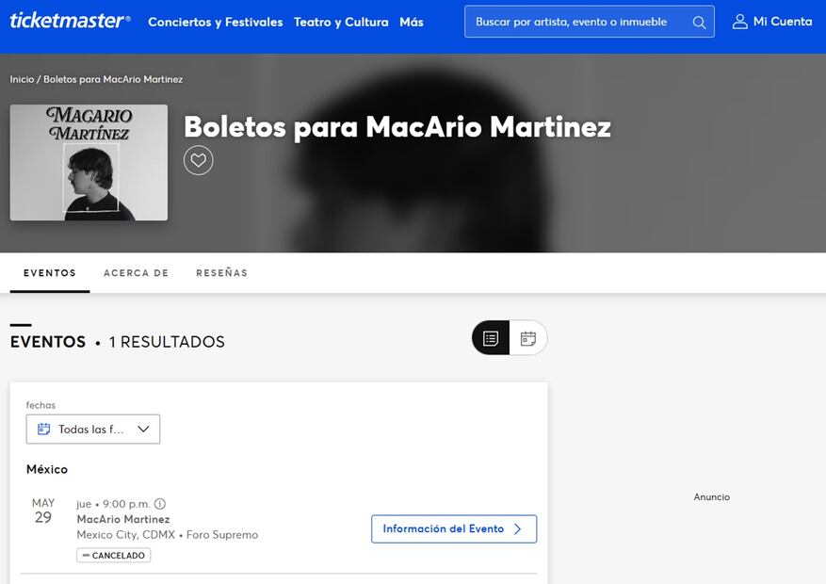Click the event time info icon
This screenshot has width=826, height=584.
coord(160,504)
